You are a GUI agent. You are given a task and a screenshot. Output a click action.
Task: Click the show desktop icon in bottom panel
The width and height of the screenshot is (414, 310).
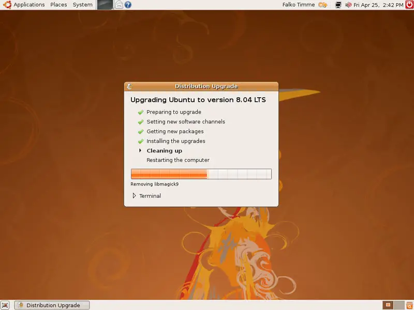point(5,305)
